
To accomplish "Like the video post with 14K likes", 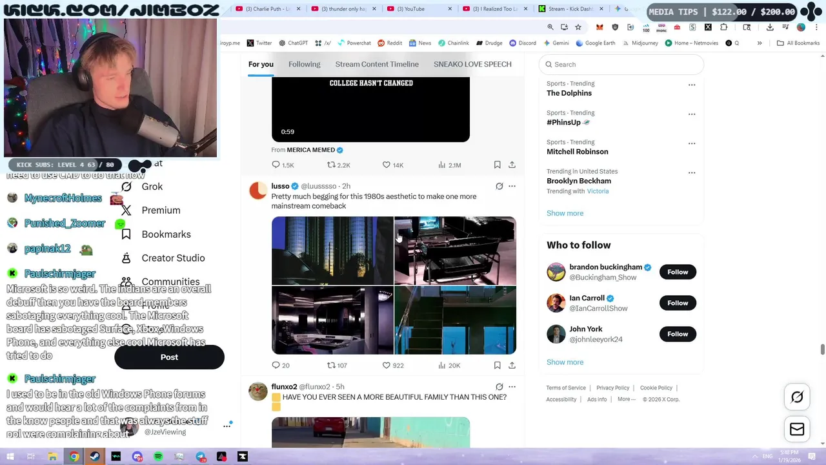I will pos(392,165).
